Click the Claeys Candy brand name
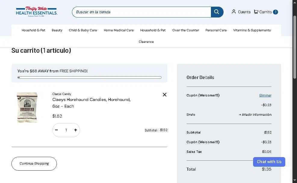This screenshot has width=297, height=183. (62, 94)
